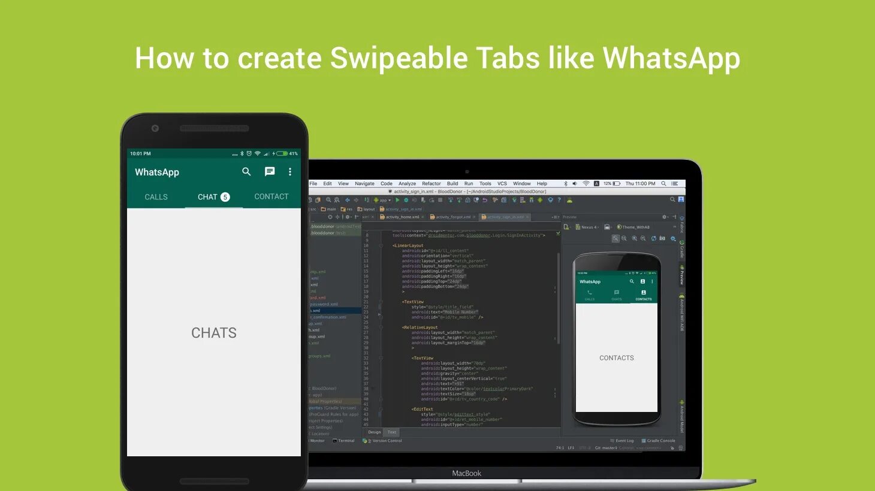Open the app run configuration dropdown

tap(382, 200)
